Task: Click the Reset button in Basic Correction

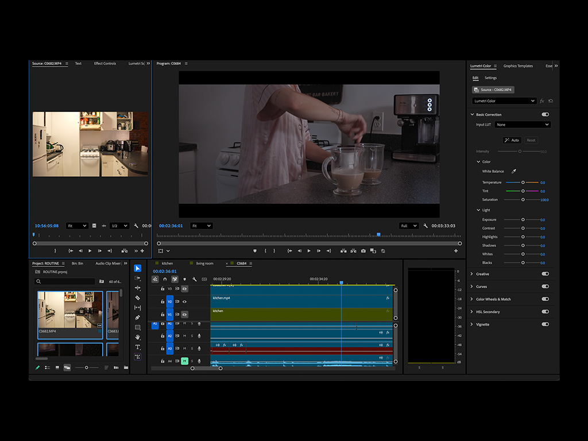Action: pyautogui.click(x=531, y=140)
